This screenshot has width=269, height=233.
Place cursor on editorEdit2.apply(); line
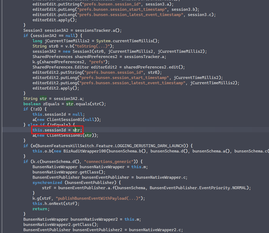tap(56, 88)
